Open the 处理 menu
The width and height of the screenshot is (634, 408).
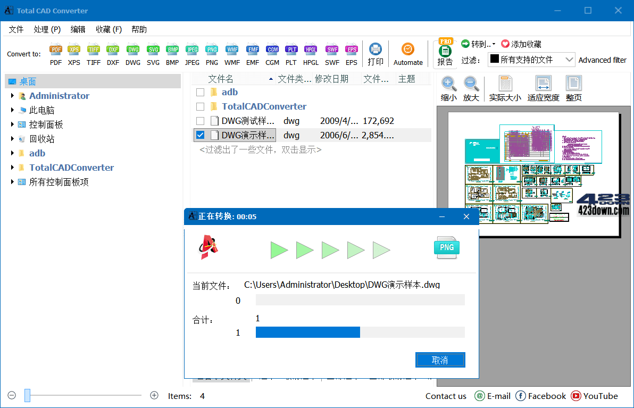[x=47, y=29]
